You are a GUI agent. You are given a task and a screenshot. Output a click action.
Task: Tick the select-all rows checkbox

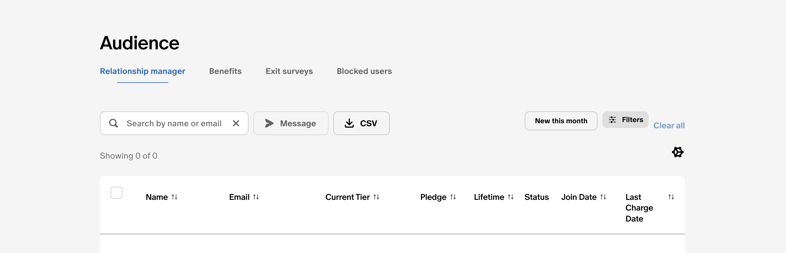pyautogui.click(x=117, y=193)
